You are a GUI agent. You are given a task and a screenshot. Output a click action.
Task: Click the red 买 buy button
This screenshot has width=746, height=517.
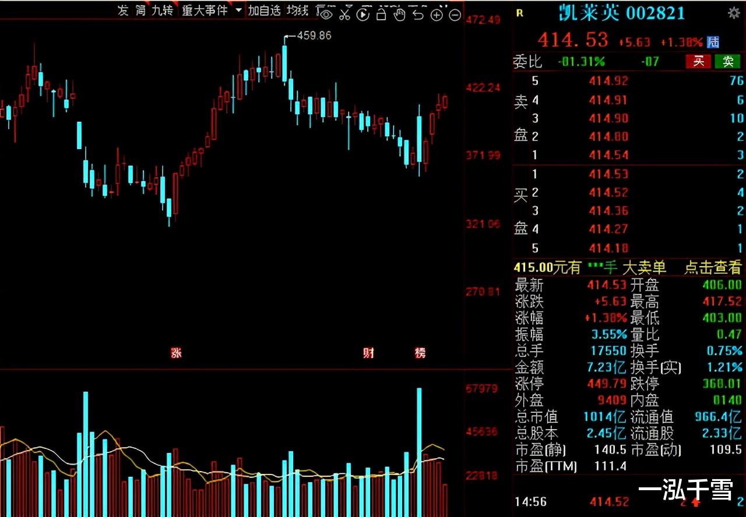click(698, 61)
